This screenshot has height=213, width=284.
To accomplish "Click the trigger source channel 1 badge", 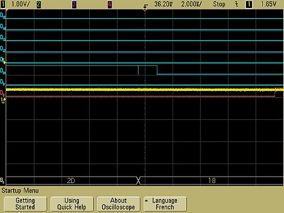I will pyautogui.click(x=249, y=5).
